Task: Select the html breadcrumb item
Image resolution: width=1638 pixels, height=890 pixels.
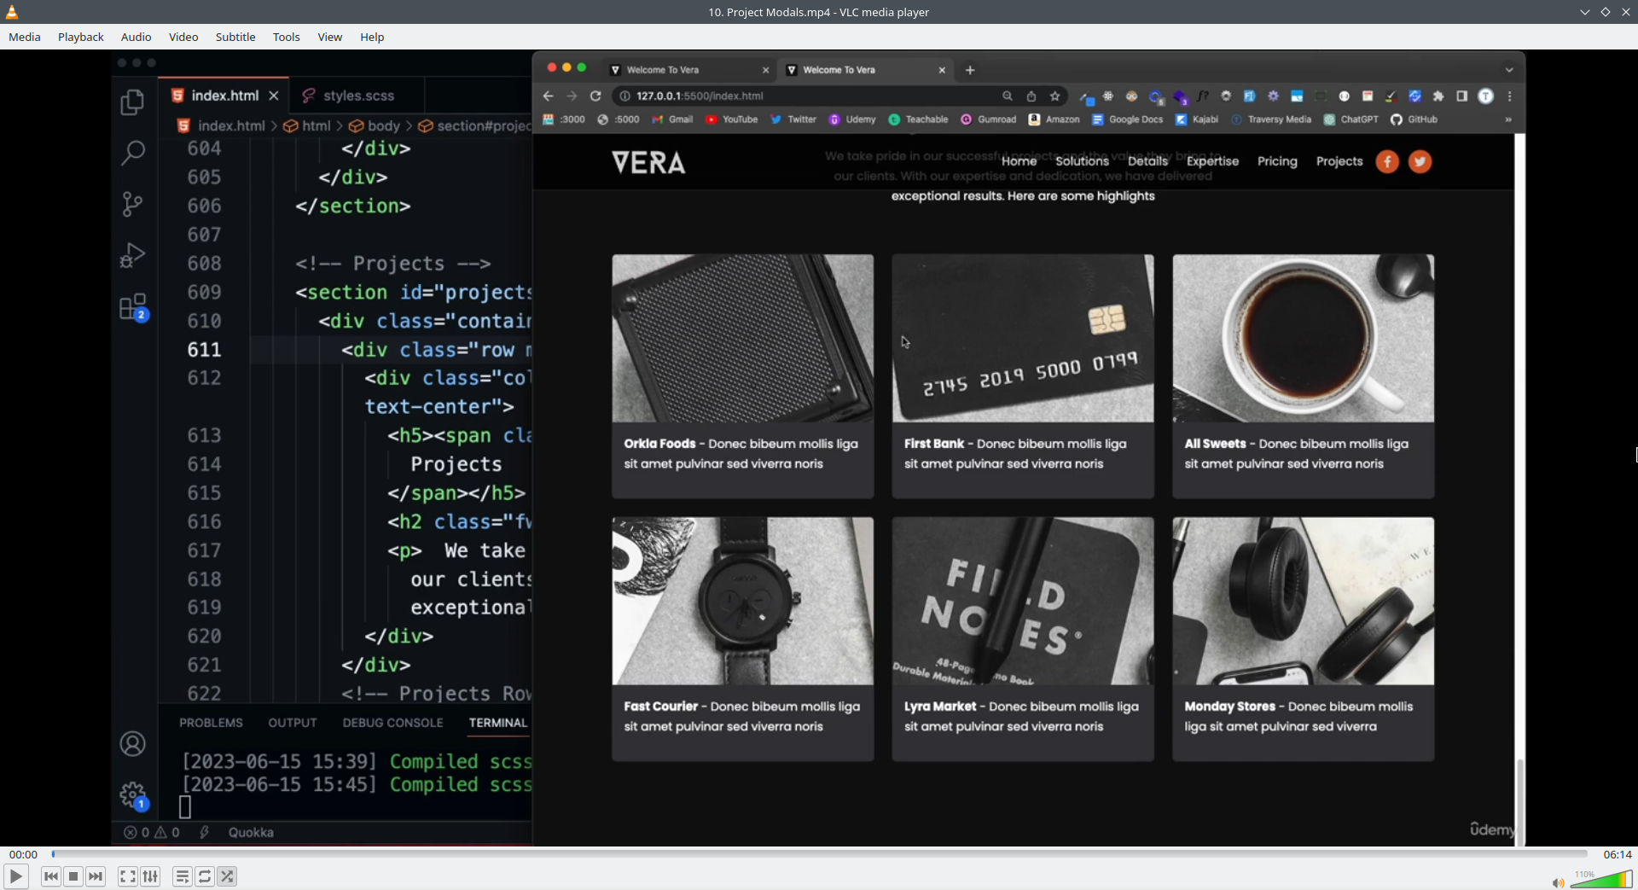Action: click(307, 125)
